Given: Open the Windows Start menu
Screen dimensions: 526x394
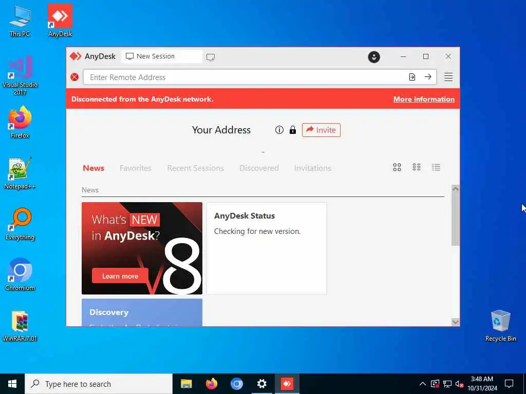Looking at the screenshot, I should coord(12,384).
